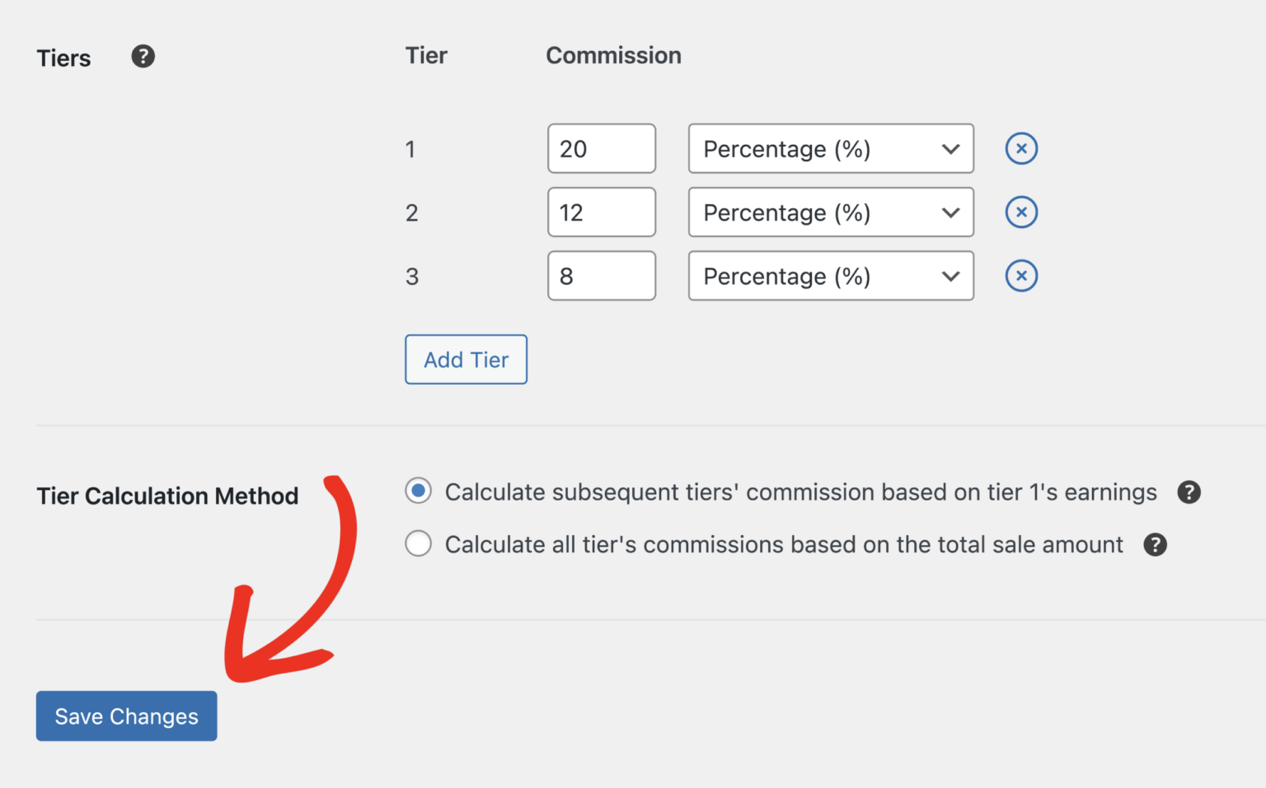1266x788 pixels.
Task: Remove the tier 1 commission row
Action: 1021,148
